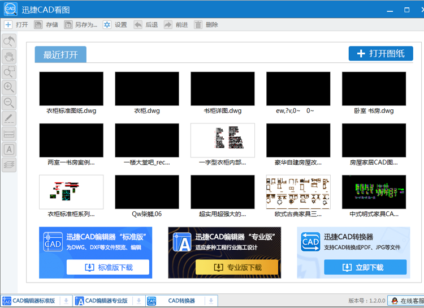Viewport: 424px width, 308px height.
Task: Open thumbnail 中式明式家具CA...
Action: (374, 192)
